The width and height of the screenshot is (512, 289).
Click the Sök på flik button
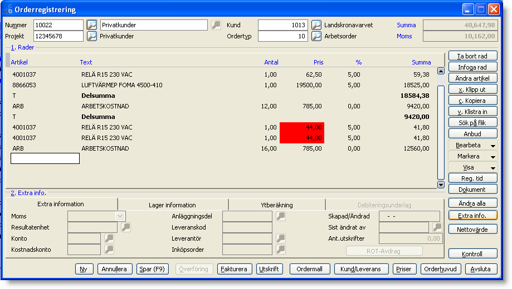(x=473, y=122)
